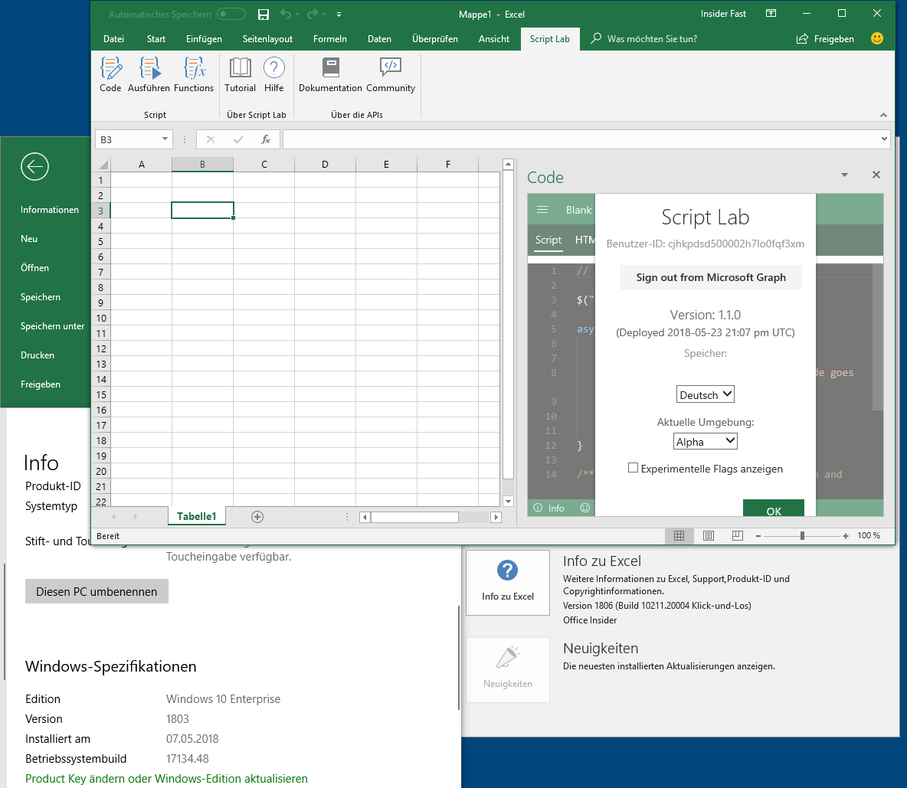Change Aktuelle Umgebung from Alpha dropdown

click(705, 440)
